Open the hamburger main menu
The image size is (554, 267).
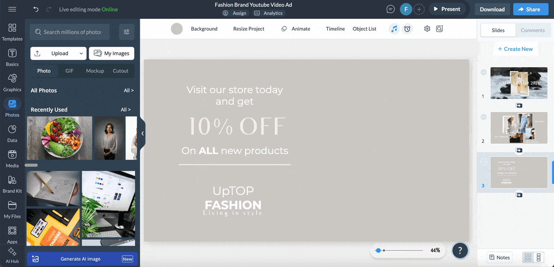click(x=12, y=9)
